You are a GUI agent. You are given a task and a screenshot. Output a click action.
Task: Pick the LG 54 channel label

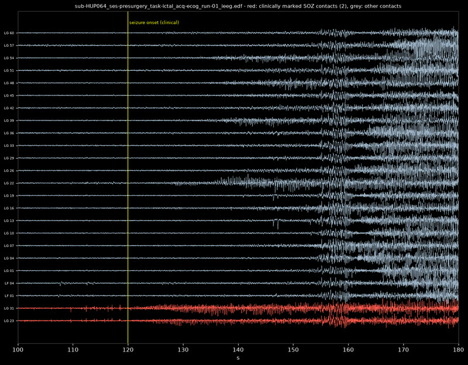[x=9, y=58]
